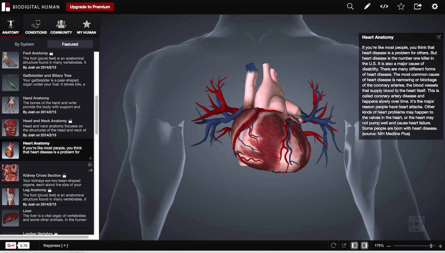Pop out the Heart Anatomy info panel
Image resolution: width=445 pixels, height=253 pixels.
point(439,37)
